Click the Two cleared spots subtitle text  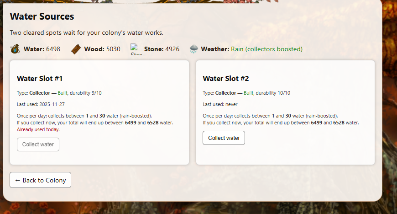(x=86, y=33)
